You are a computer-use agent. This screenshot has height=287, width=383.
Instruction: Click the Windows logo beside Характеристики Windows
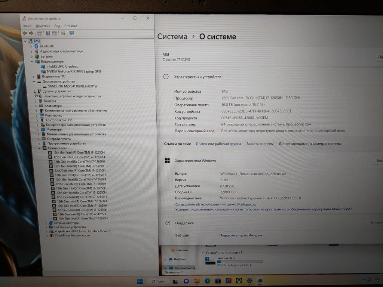[x=167, y=161]
